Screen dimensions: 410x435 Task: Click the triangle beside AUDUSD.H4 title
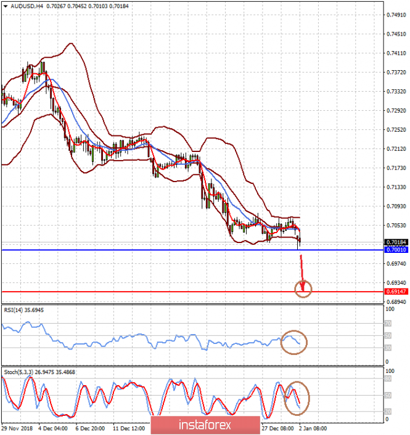[x=5, y=6]
